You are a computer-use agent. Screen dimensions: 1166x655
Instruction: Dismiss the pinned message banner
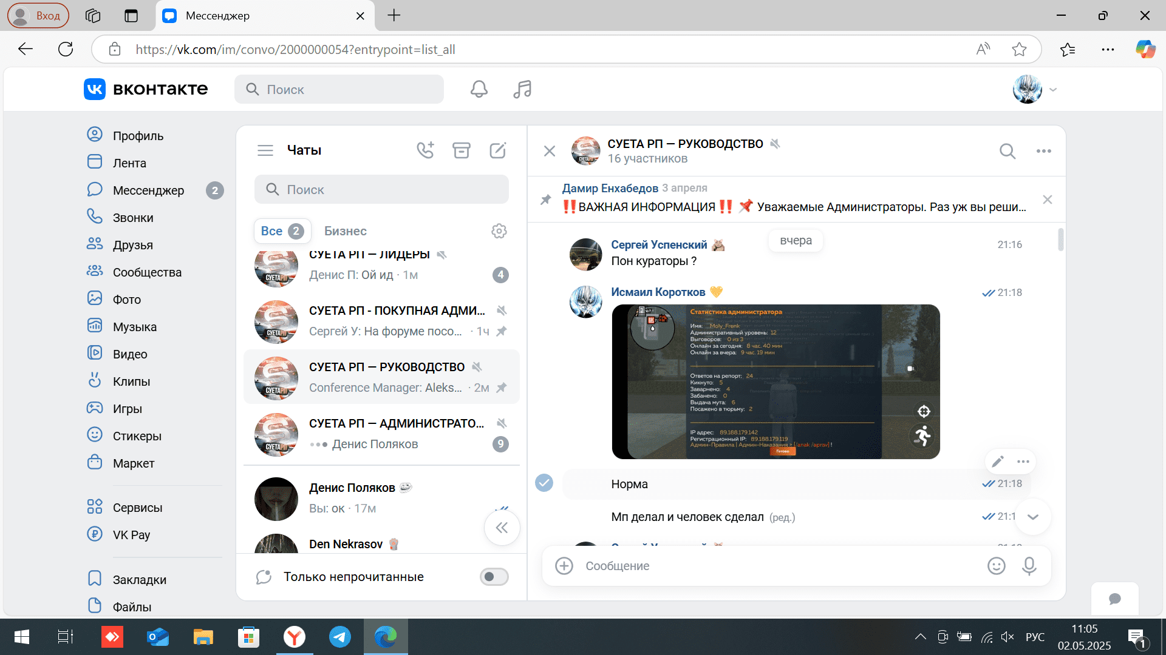click(x=1047, y=200)
